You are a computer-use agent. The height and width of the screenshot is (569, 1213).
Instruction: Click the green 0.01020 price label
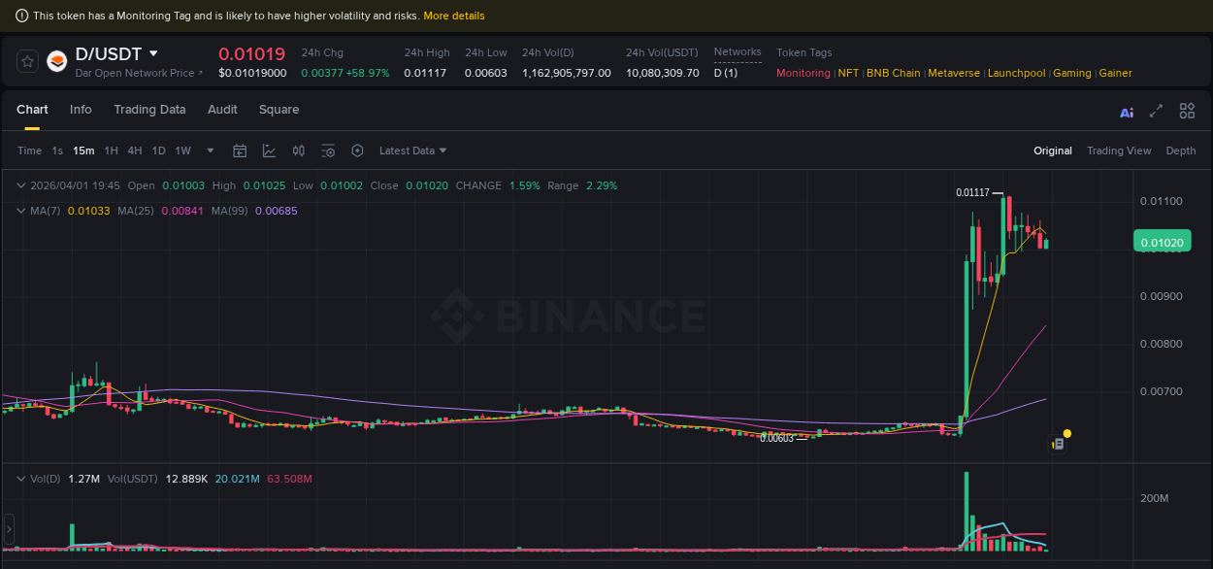click(1162, 241)
